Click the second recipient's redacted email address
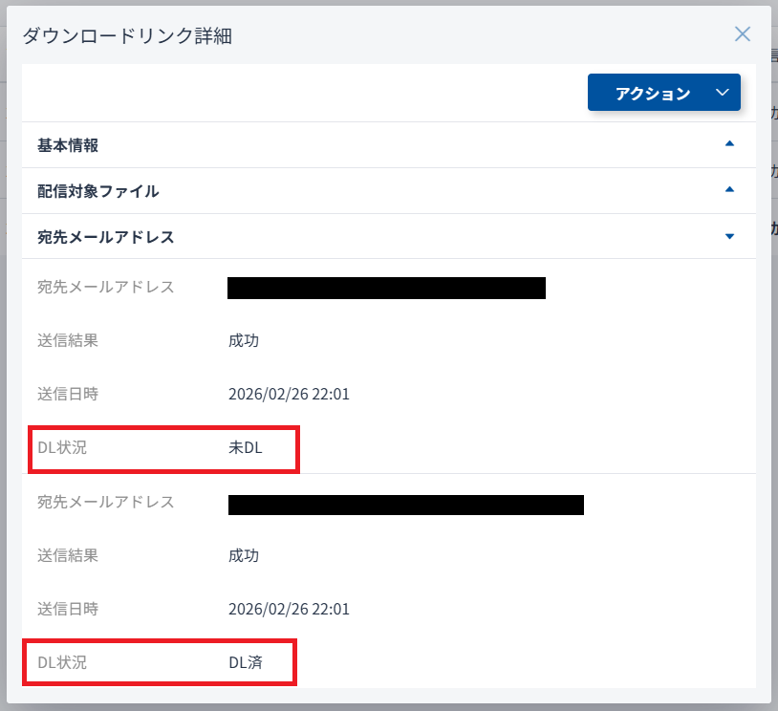 point(405,505)
